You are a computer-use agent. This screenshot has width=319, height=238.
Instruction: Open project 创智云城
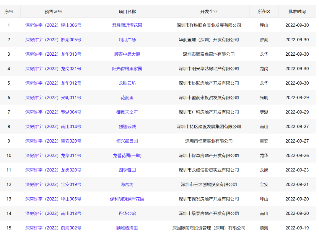(127, 127)
